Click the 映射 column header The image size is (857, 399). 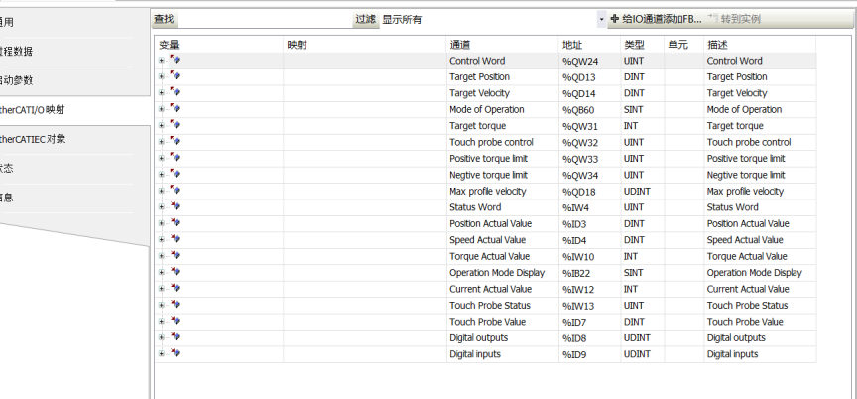[x=365, y=45]
